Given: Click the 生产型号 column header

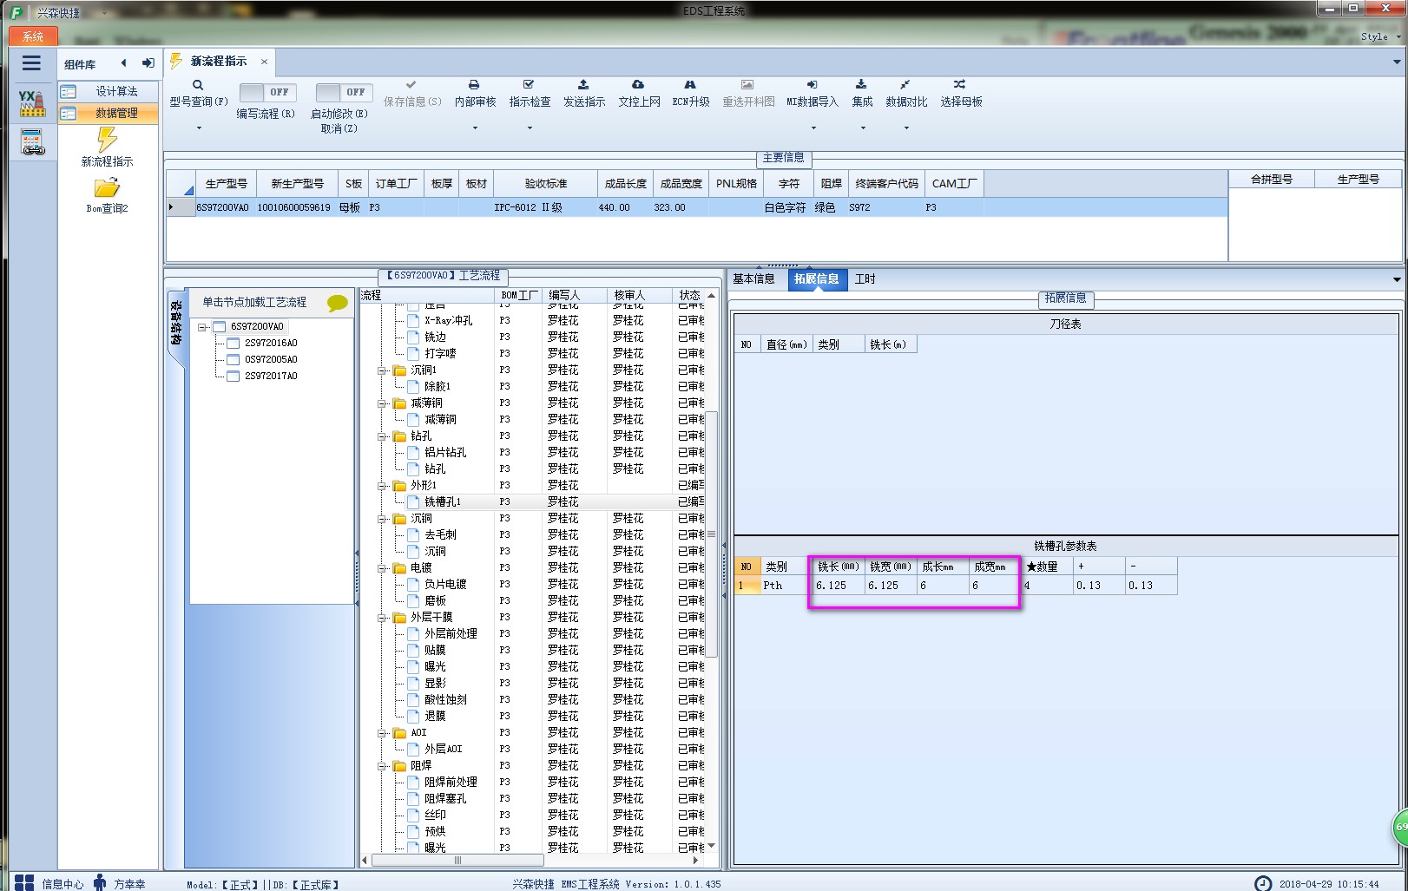Looking at the screenshot, I should click(x=226, y=184).
